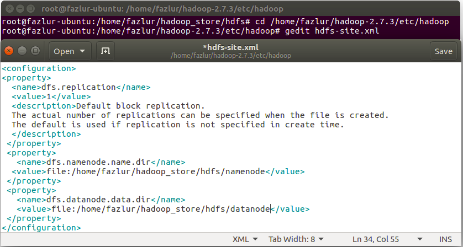Click the new document icon in the gedit toolbar

click(x=106, y=51)
